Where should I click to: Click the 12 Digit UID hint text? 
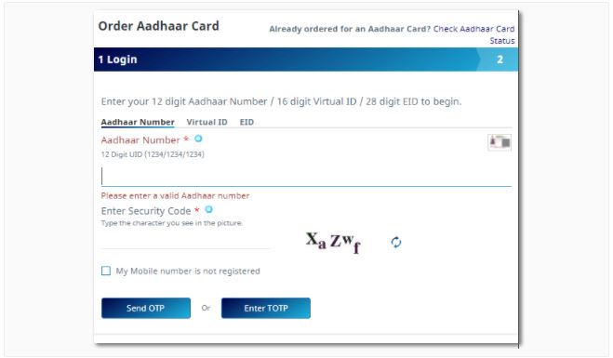(x=153, y=154)
